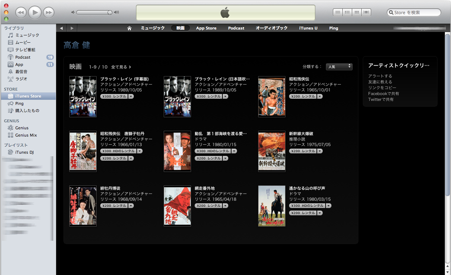Viewport: 451px width, 275px height.
Task: Switch to album list view button
Action: (347, 12)
